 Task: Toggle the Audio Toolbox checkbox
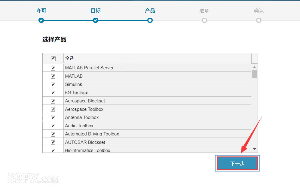53,126
